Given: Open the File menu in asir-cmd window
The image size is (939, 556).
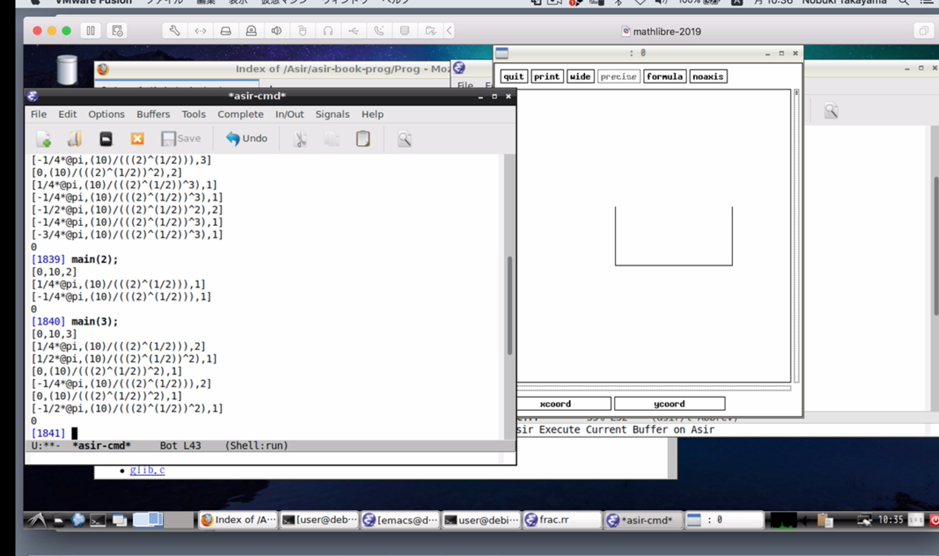Looking at the screenshot, I should (x=39, y=114).
